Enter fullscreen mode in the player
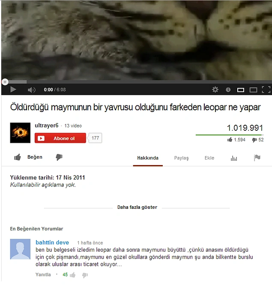The image size is (272, 286). click(266, 90)
